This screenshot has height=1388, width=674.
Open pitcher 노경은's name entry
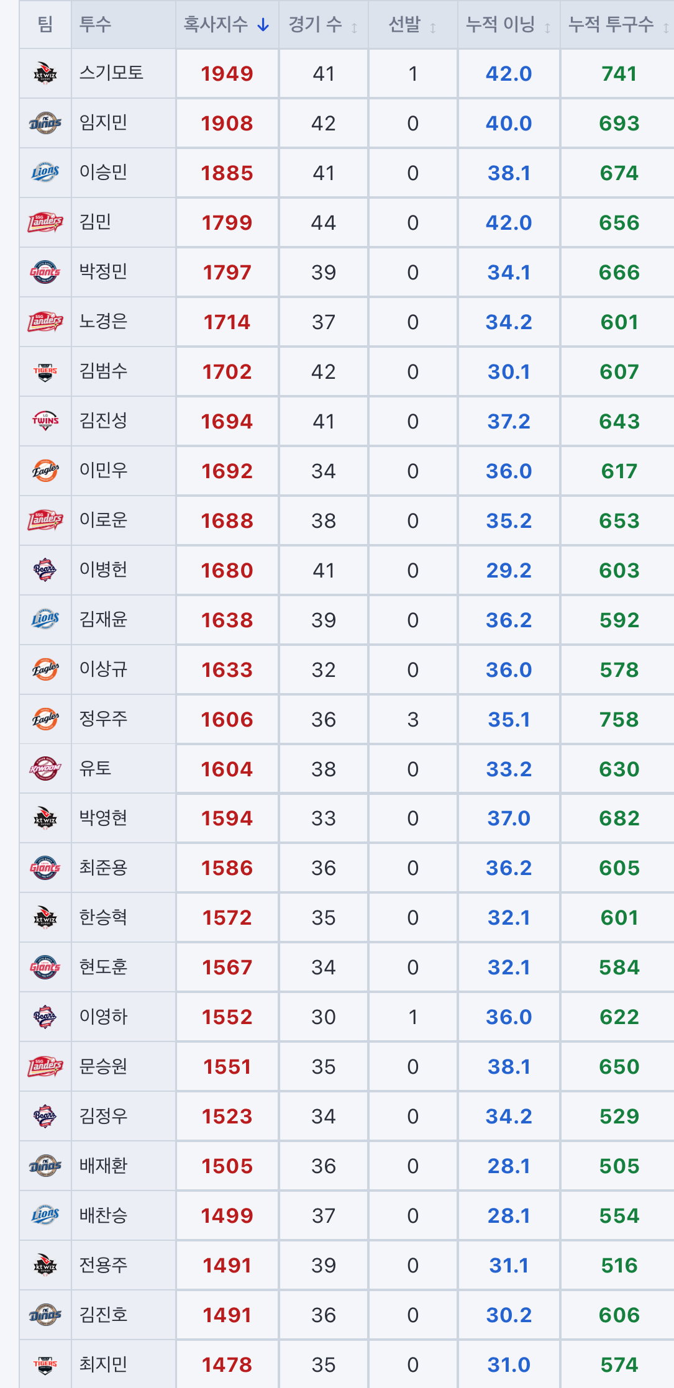click(103, 321)
